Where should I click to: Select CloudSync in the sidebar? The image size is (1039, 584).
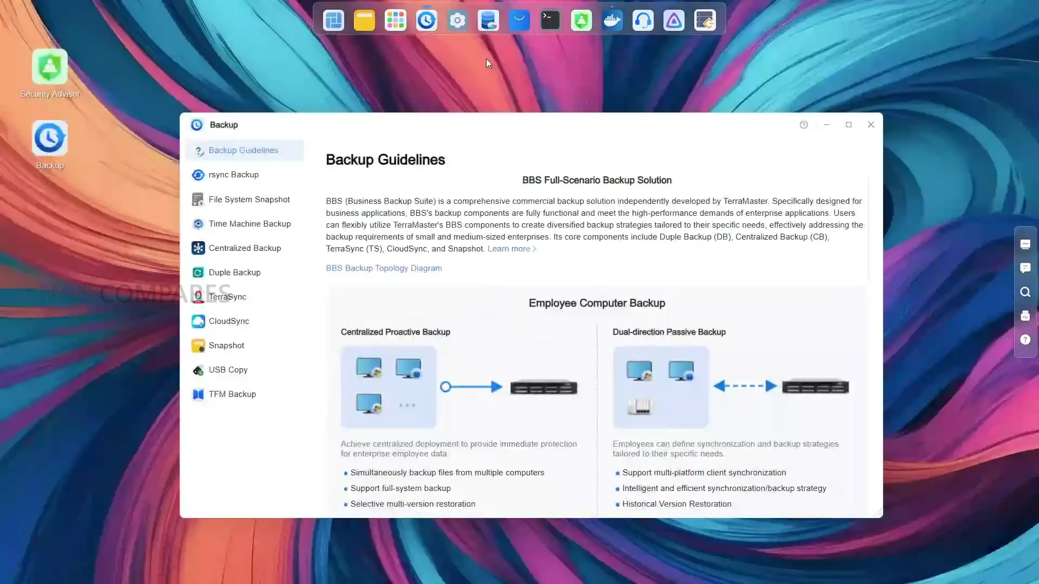228,321
